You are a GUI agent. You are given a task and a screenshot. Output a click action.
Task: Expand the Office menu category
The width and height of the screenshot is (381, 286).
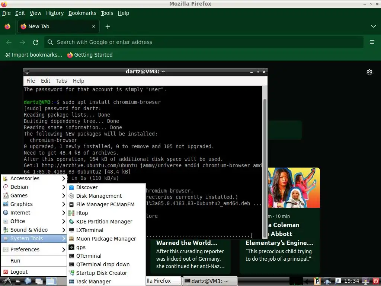34,221
